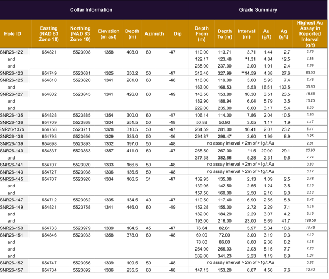Select no assay interval text for SNR26-141
The image size is (329, 279).
tap(240, 164)
